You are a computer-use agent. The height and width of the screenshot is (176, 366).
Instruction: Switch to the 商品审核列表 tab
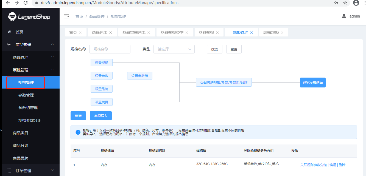134,32
